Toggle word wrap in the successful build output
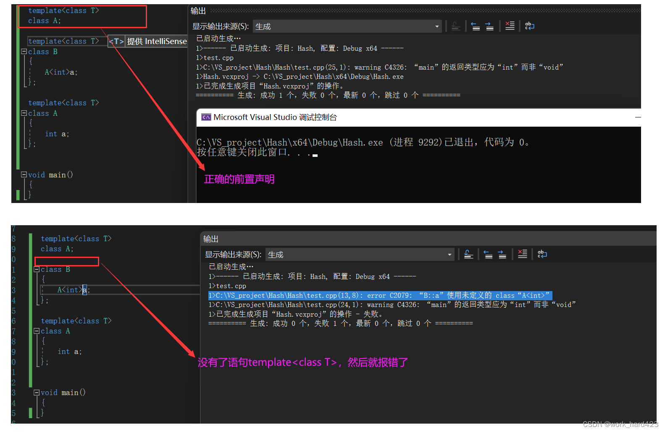665x432 pixels. [x=530, y=26]
